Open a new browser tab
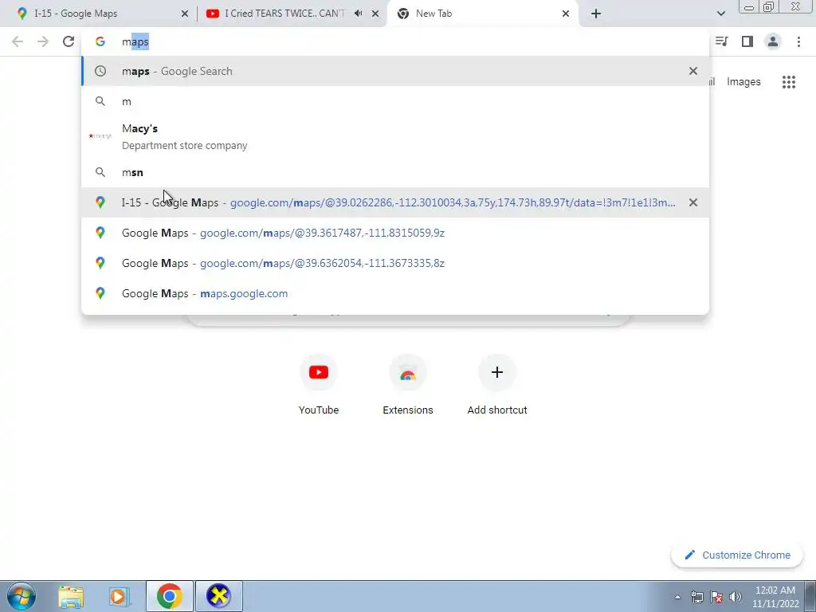816x612 pixels. click(596, 14)
